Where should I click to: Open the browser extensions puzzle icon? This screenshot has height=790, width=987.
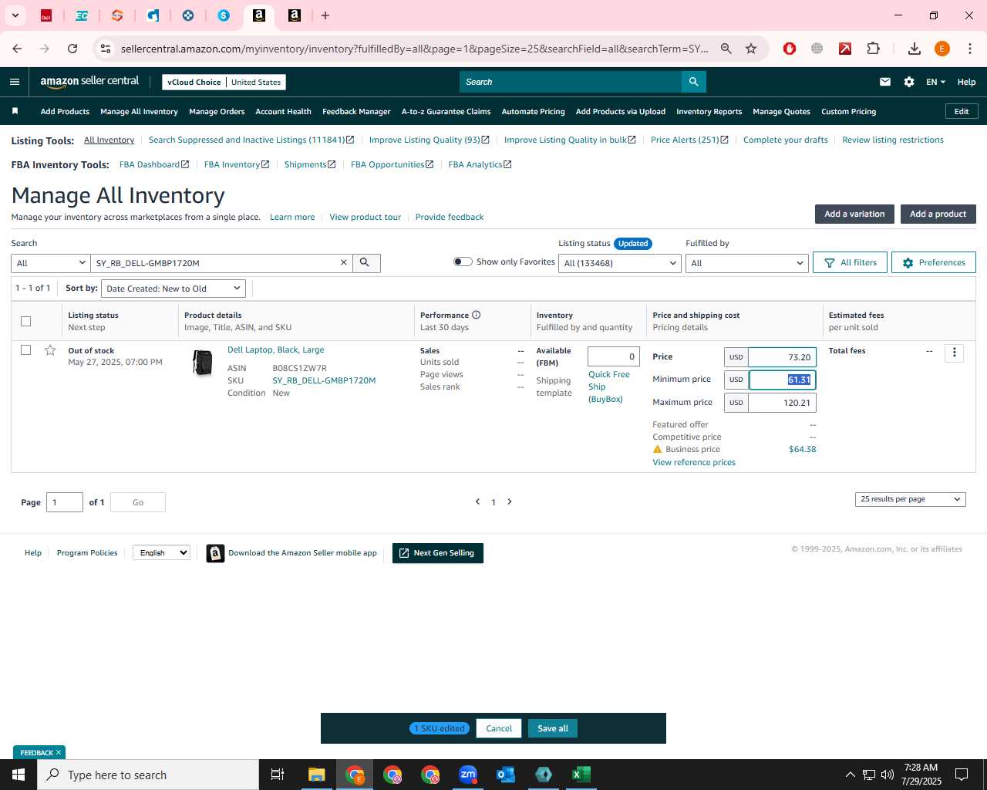click(x=873, y=49)
